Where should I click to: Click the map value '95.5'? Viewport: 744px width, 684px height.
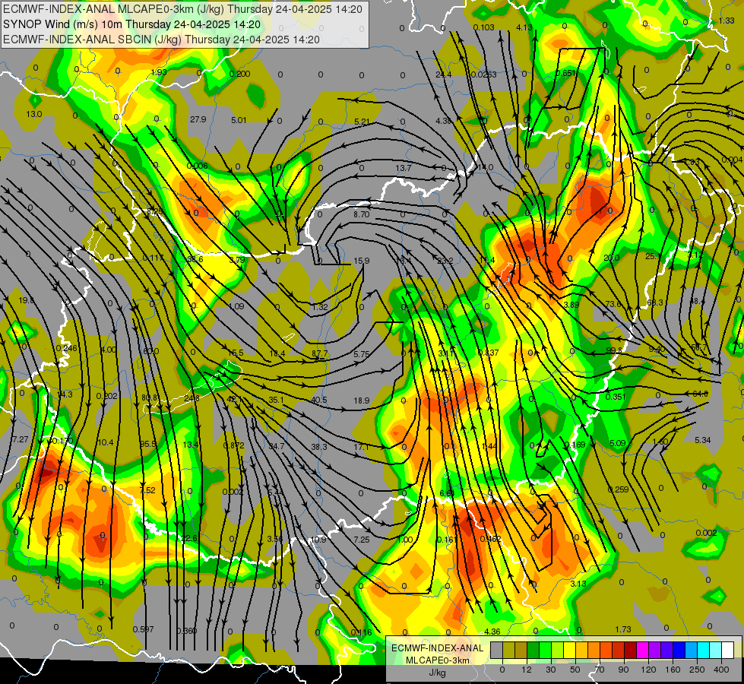click(148, 444)
